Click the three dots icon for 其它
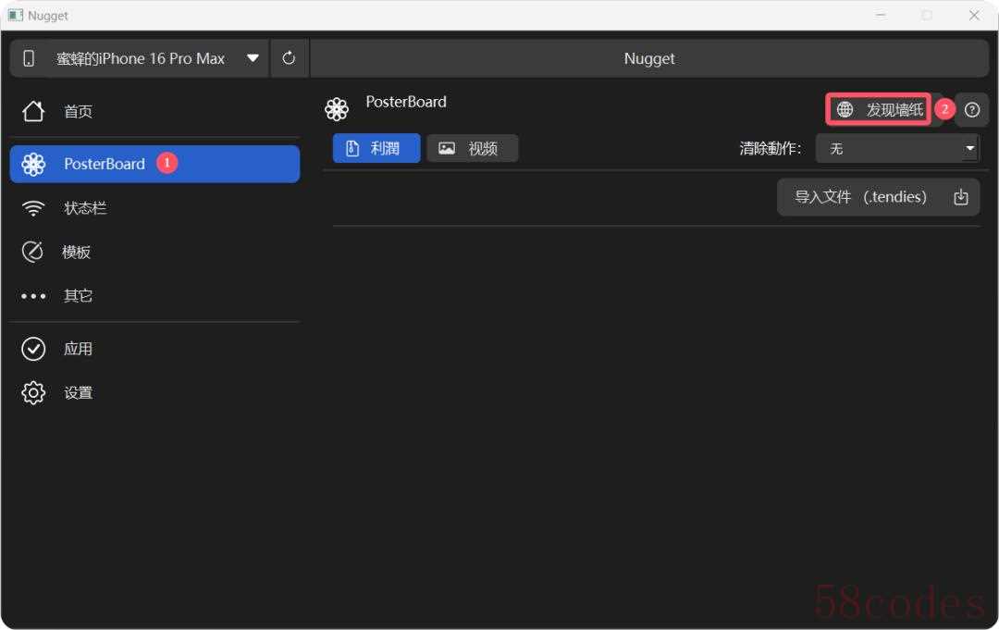The height and width of the screenshot is (630, 999). (33, 297)
